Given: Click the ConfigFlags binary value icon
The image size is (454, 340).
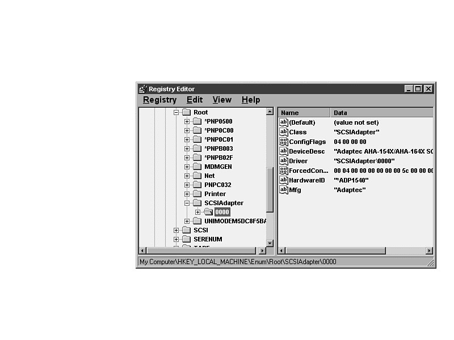Looking at the screenshot, I should pyautogui.click(x=284, y=142).
